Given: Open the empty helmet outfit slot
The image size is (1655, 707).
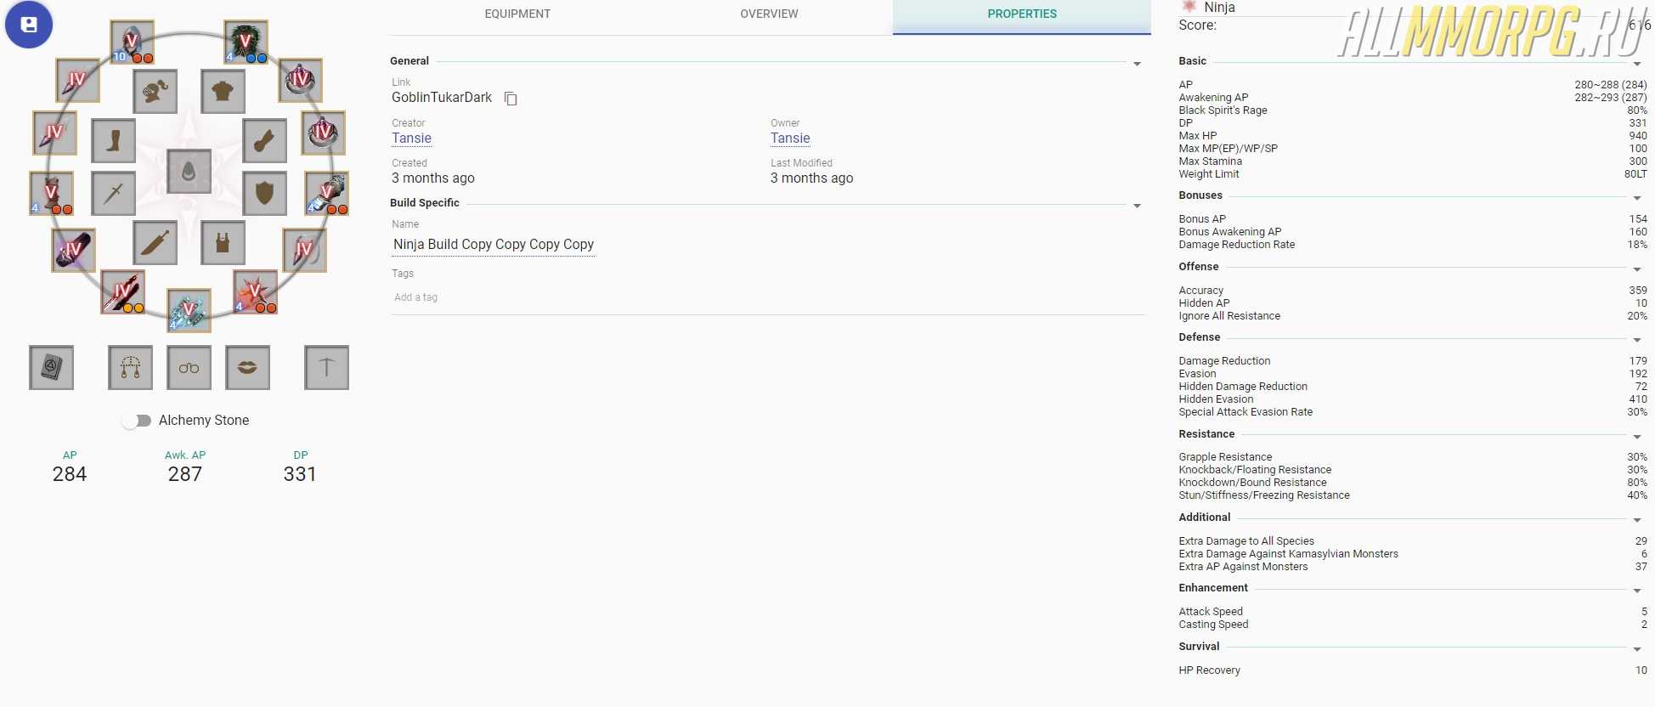Looking at the screenshot, I should point(155,92).
